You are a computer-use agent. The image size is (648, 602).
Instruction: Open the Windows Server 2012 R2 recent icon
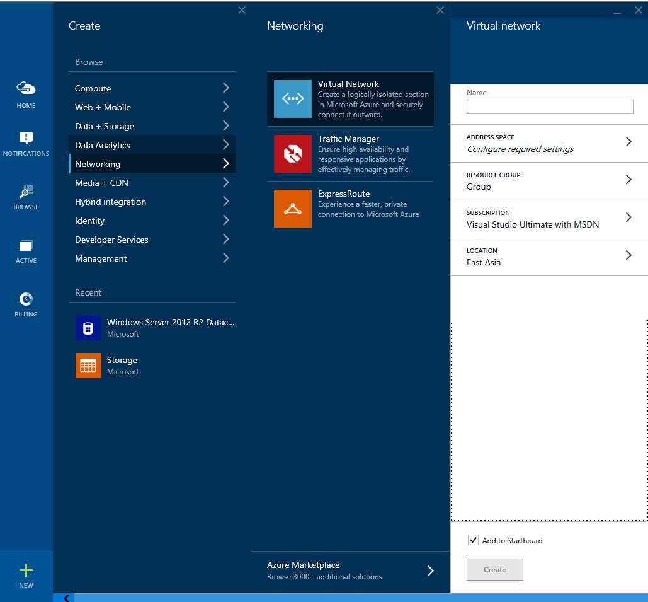click(x=88, y=328)
